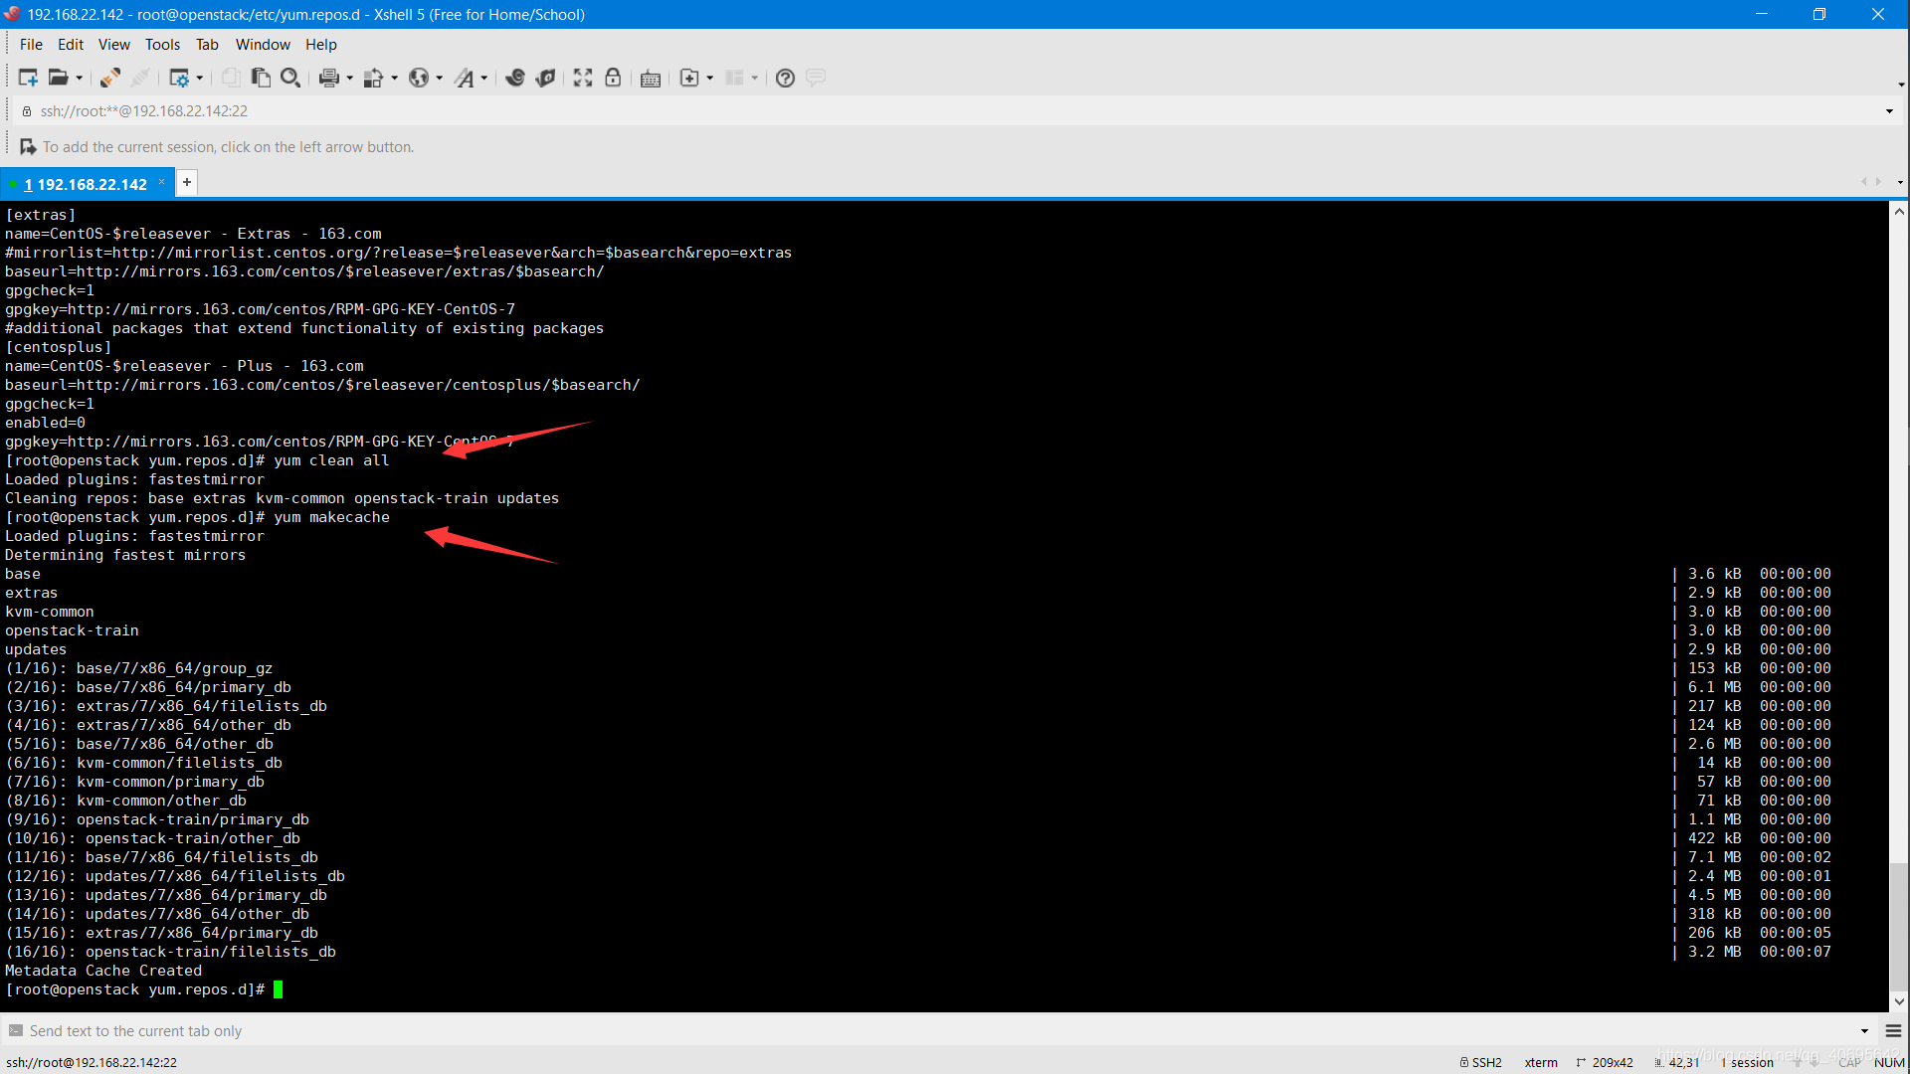The image size is (1910, 1074).
Task: Click the '1 session' status bar text
Action: click(x=1747, y=1062)
